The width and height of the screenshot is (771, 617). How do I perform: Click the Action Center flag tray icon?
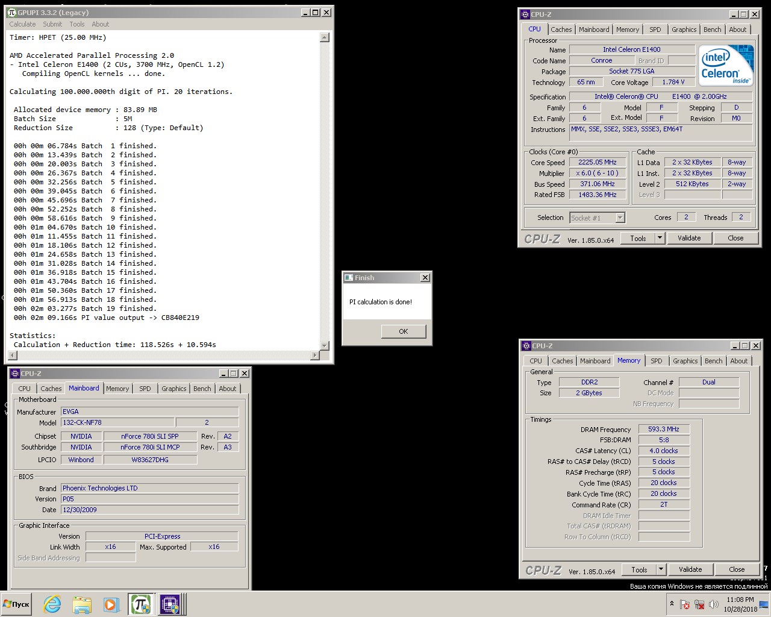click(685, 604)
